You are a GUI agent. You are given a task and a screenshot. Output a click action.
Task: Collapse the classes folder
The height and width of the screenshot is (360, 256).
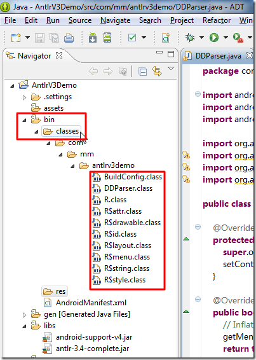(x=36, y=132)
